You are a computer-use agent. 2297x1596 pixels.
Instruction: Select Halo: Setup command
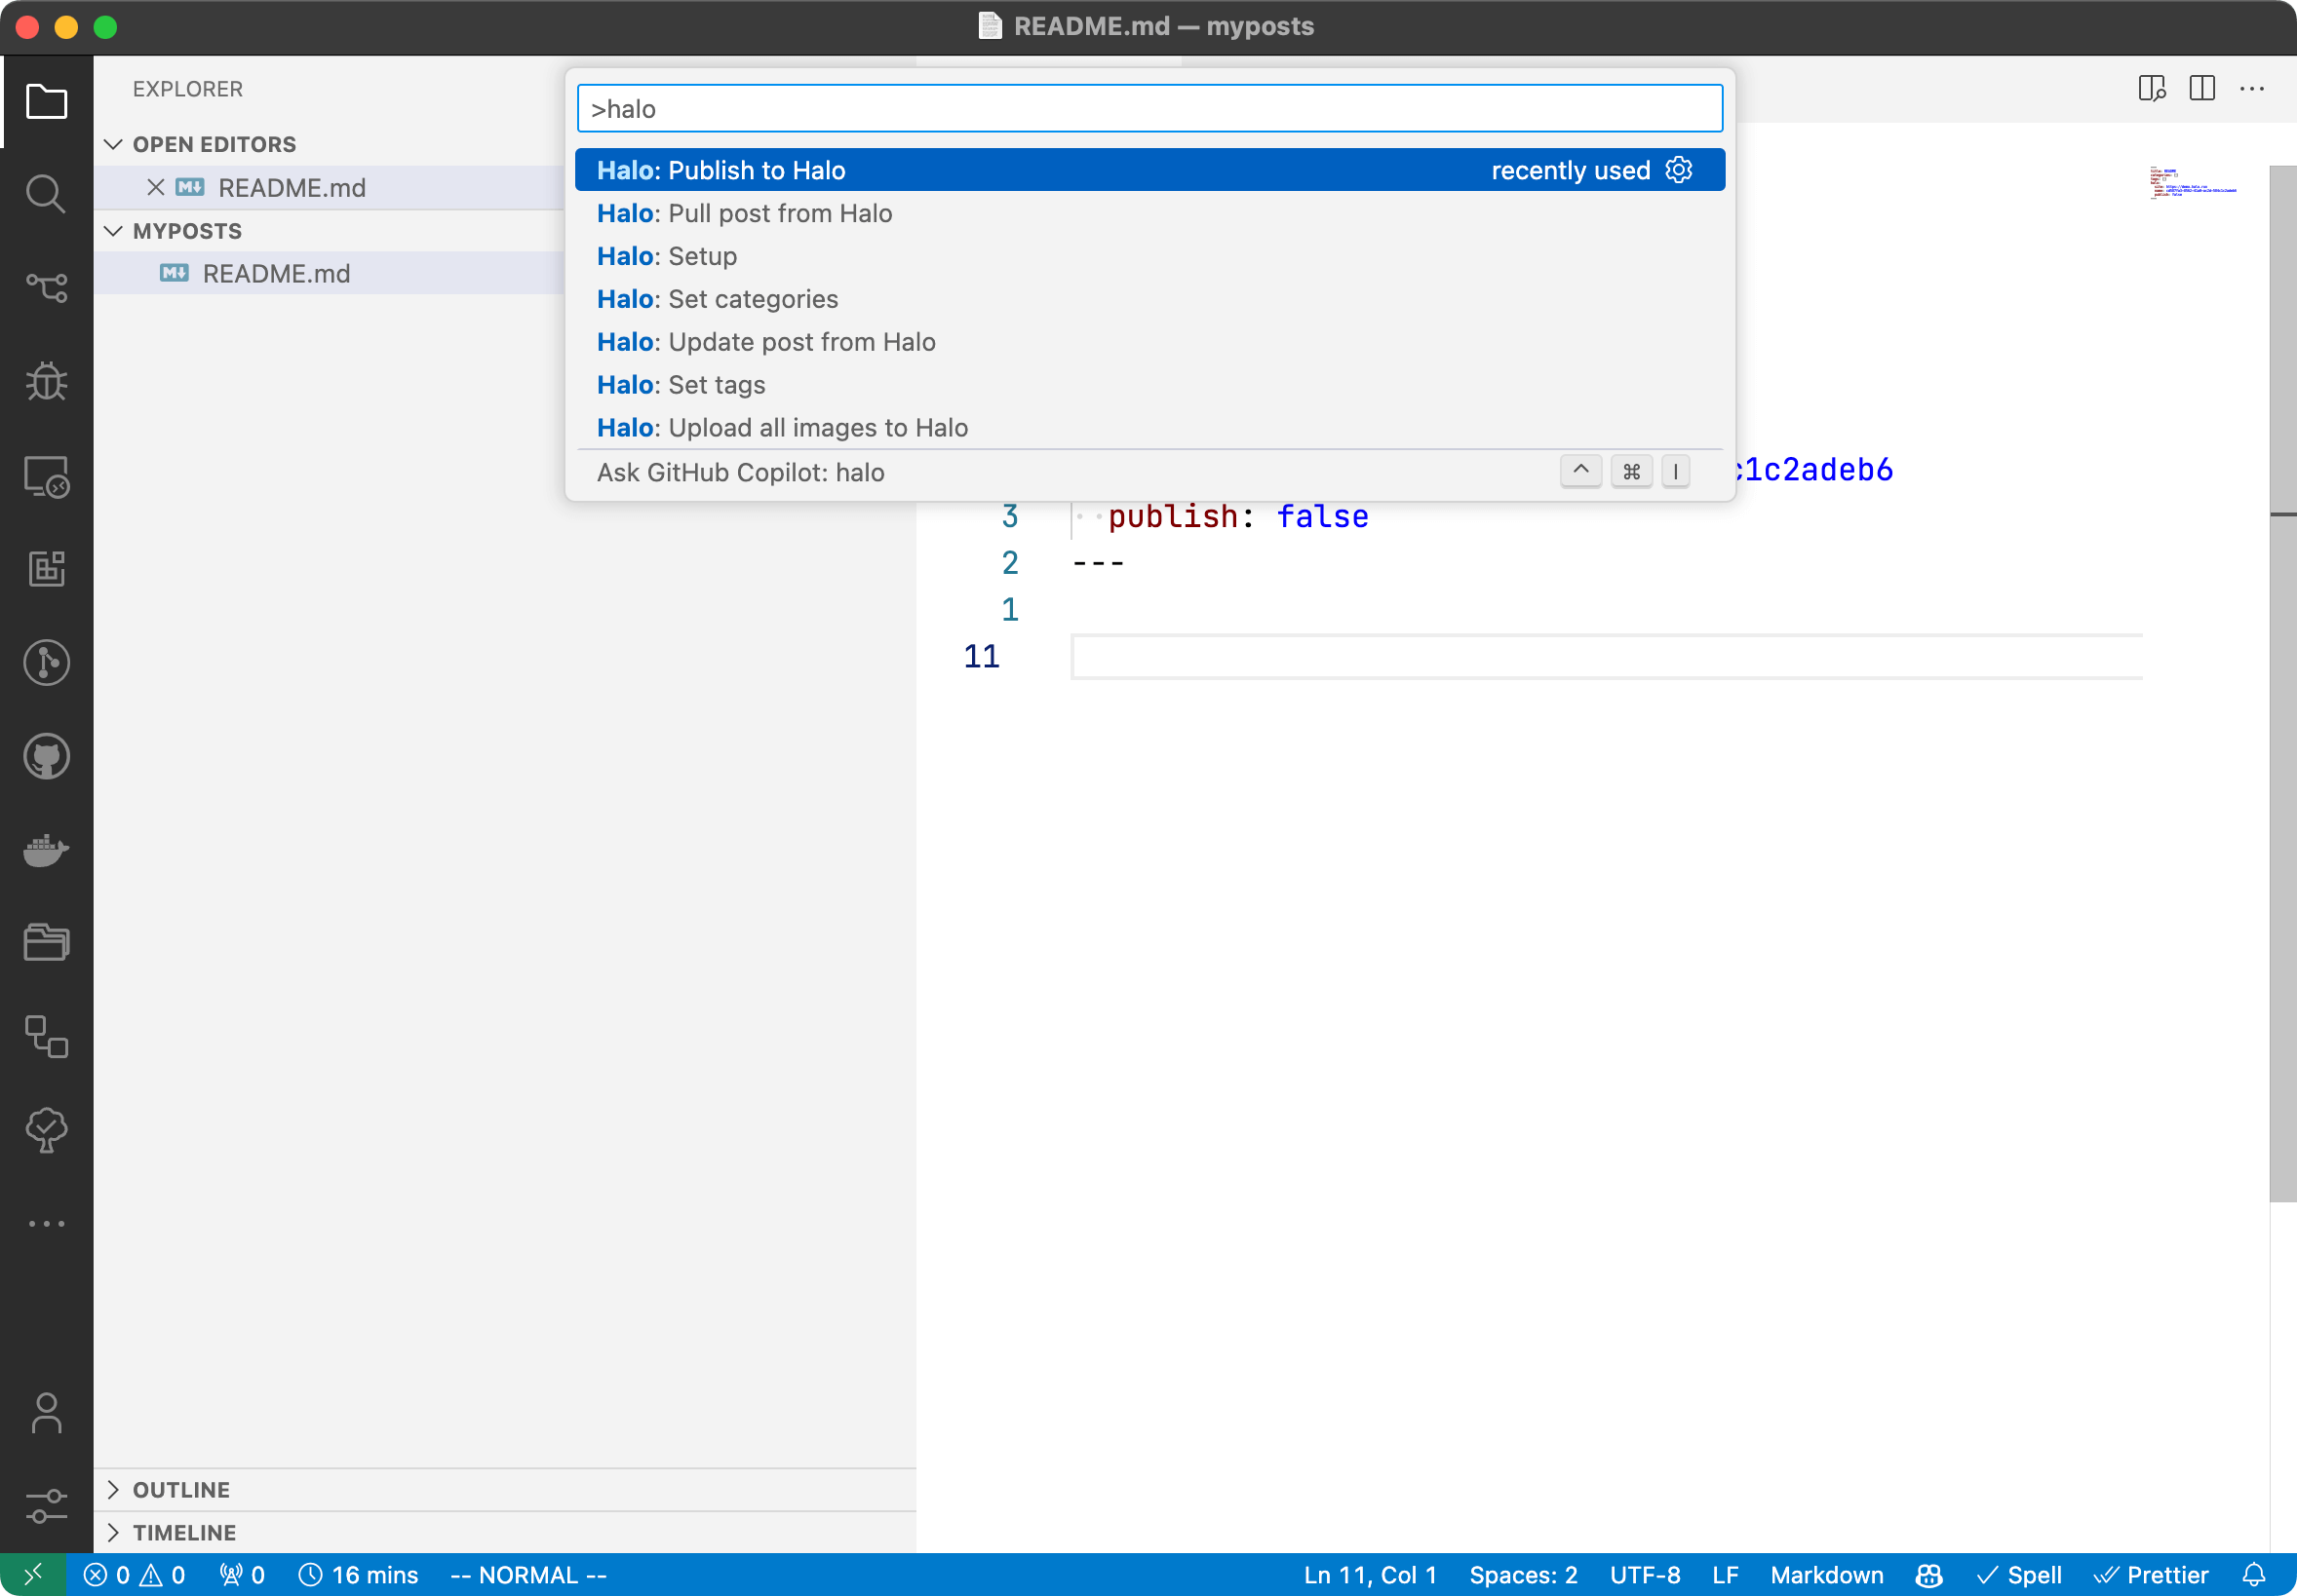667,256
